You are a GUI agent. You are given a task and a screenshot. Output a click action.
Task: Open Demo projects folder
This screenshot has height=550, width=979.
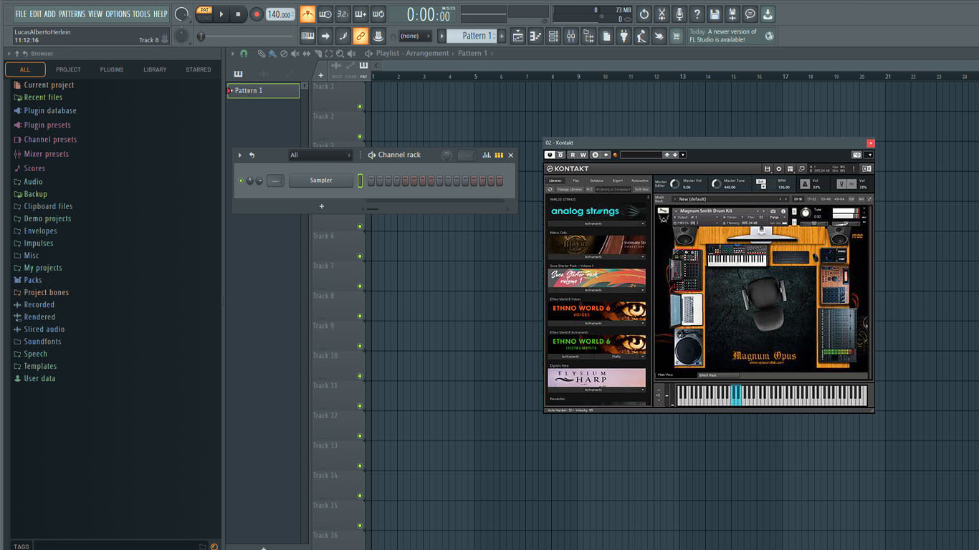47,218
